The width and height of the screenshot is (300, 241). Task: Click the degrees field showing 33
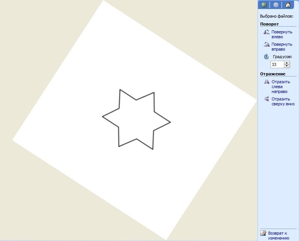point(277,64)
